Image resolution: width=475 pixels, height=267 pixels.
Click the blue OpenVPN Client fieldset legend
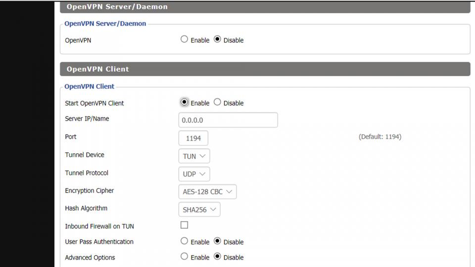(x=90, y=87)
